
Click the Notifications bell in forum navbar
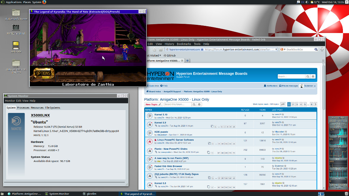click(x=270, y=86)
